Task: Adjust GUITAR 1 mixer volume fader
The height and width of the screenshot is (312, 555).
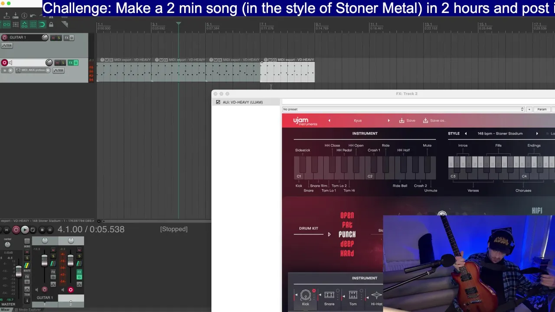Action: 44,260
